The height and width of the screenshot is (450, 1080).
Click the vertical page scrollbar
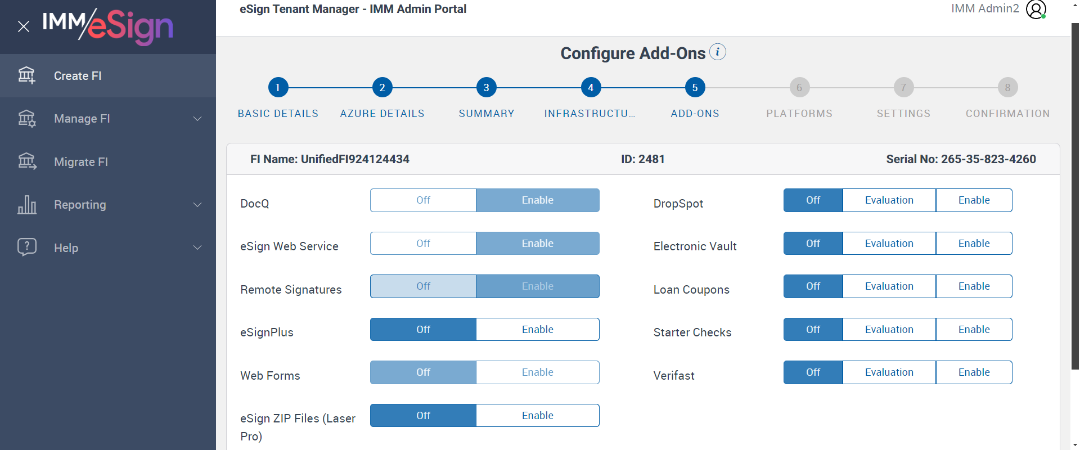pos(1075,197)
